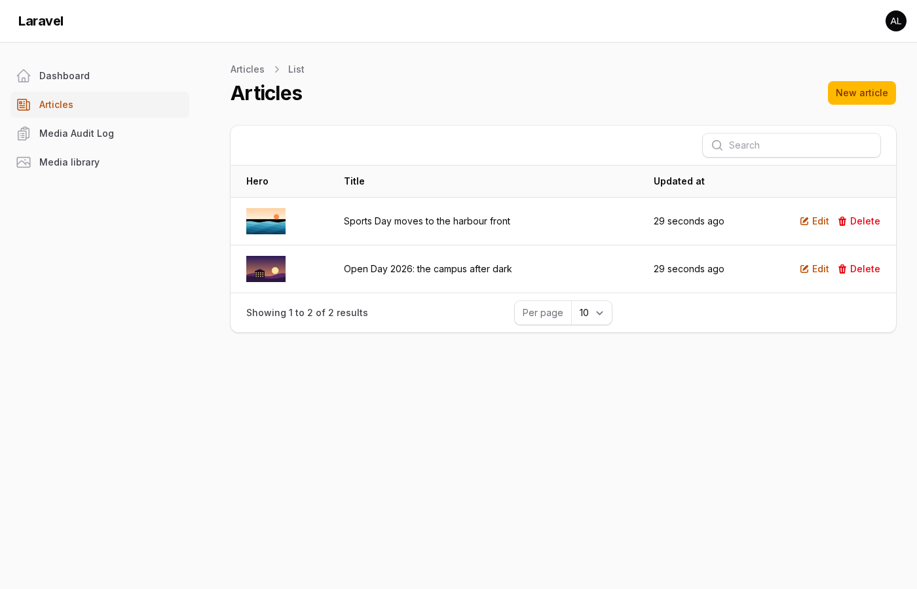Image resolution: width=917 pixels, height=589 pixels.
Task: Click the Articles newspaper icon in sidebar
Action: tap(24, 105)
